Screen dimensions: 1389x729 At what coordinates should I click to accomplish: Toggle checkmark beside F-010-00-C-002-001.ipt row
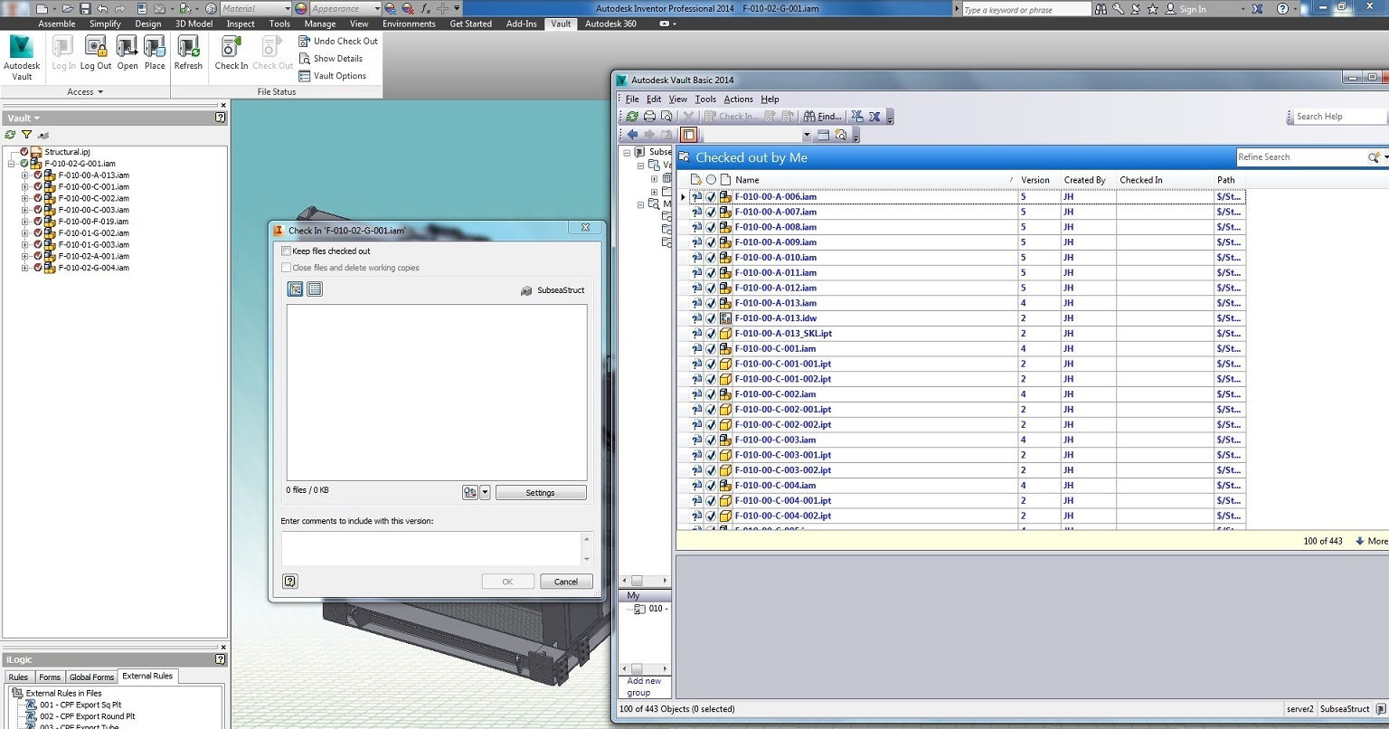[711, 409]
